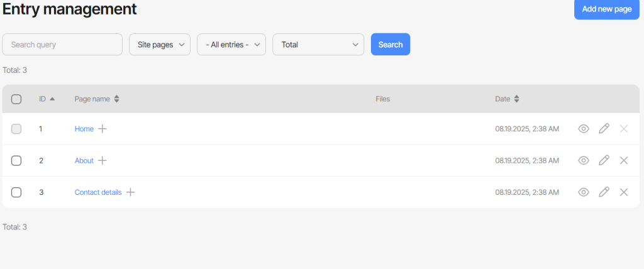644x269 pixels.
Task: Expand the All entries filter dropdown
Action: [x=231, y=45]
